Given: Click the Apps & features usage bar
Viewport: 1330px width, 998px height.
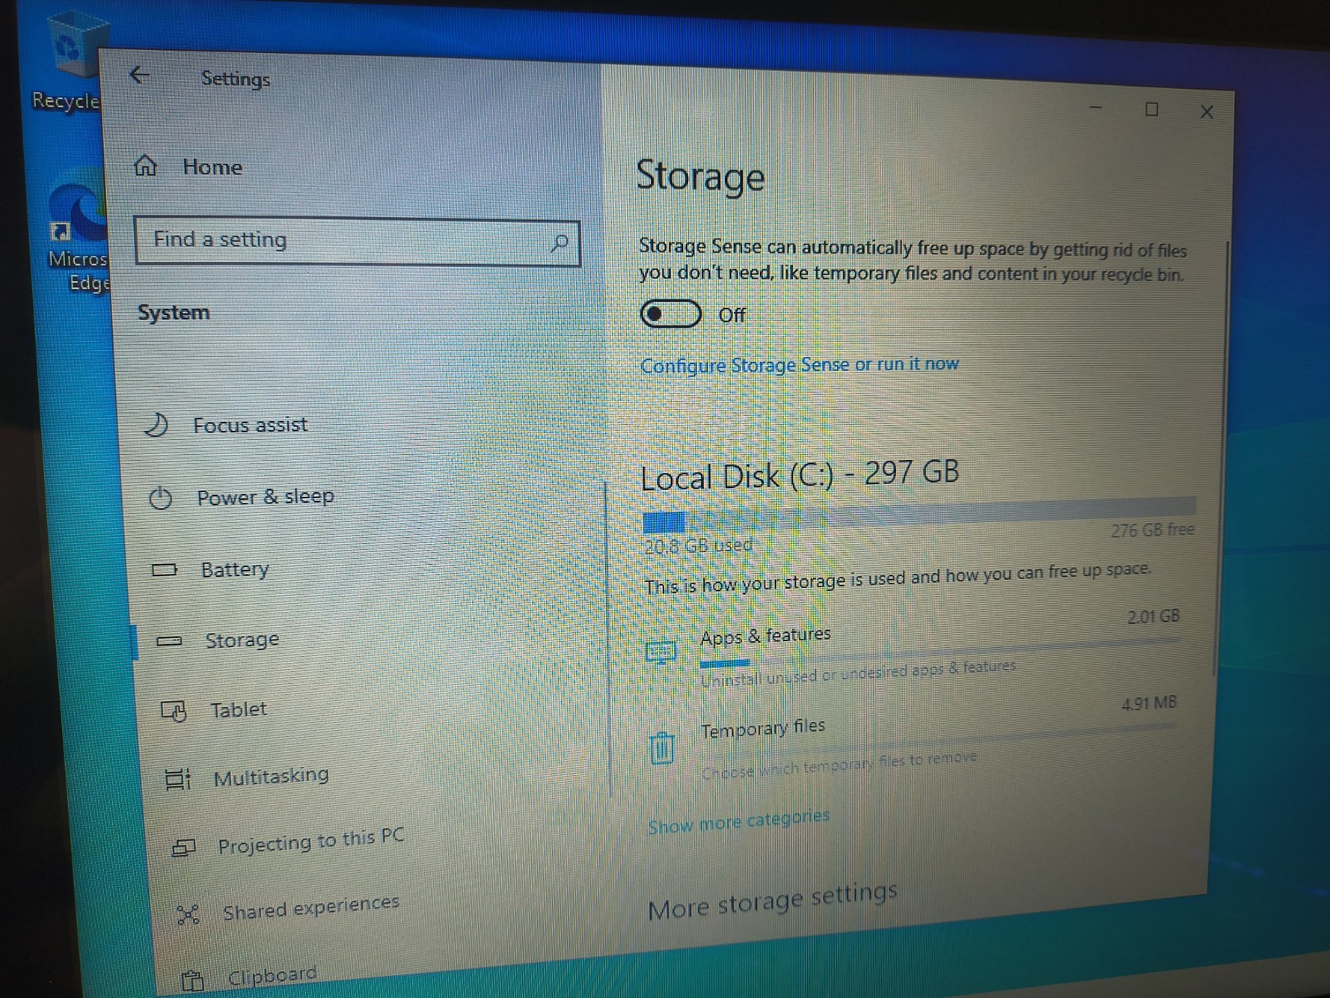Looking at the screenshot, I should [x=939, y=654].
